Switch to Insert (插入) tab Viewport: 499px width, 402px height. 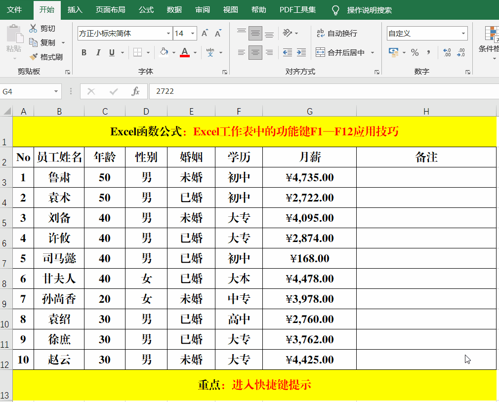(x=75, y=10)
